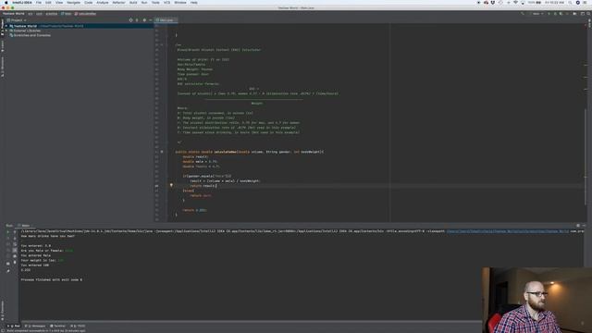Clear the console with trash icon
Viewport: 592px width, 333px height.
coord(15,263)
